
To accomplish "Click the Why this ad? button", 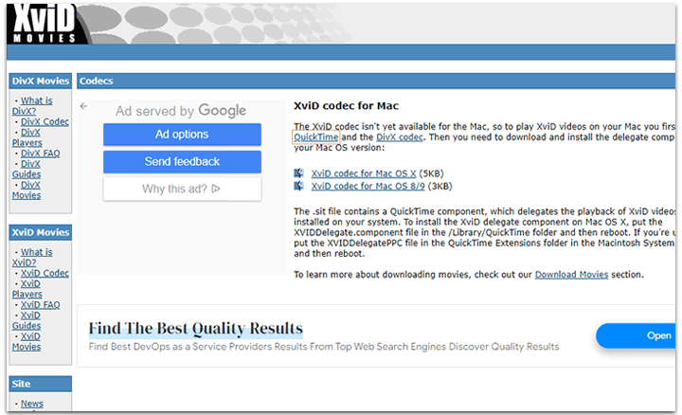I will point(182,189).
